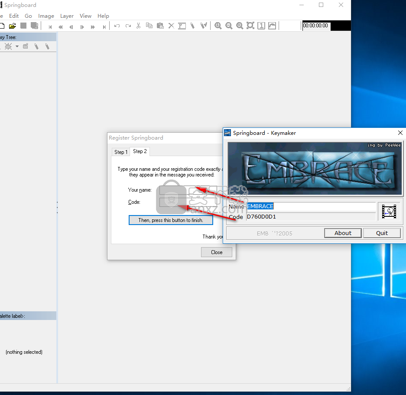The width and height of the screenshot is (406, 395).
Task: Open the Go menu
Action: pyautogui.click(x=28, y=16)
